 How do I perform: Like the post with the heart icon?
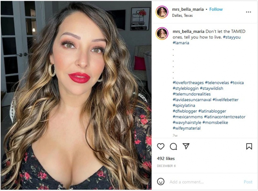[x=161, y=146]
